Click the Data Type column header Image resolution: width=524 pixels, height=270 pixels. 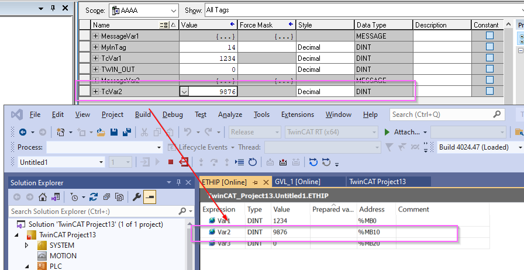tap(383, 25)
